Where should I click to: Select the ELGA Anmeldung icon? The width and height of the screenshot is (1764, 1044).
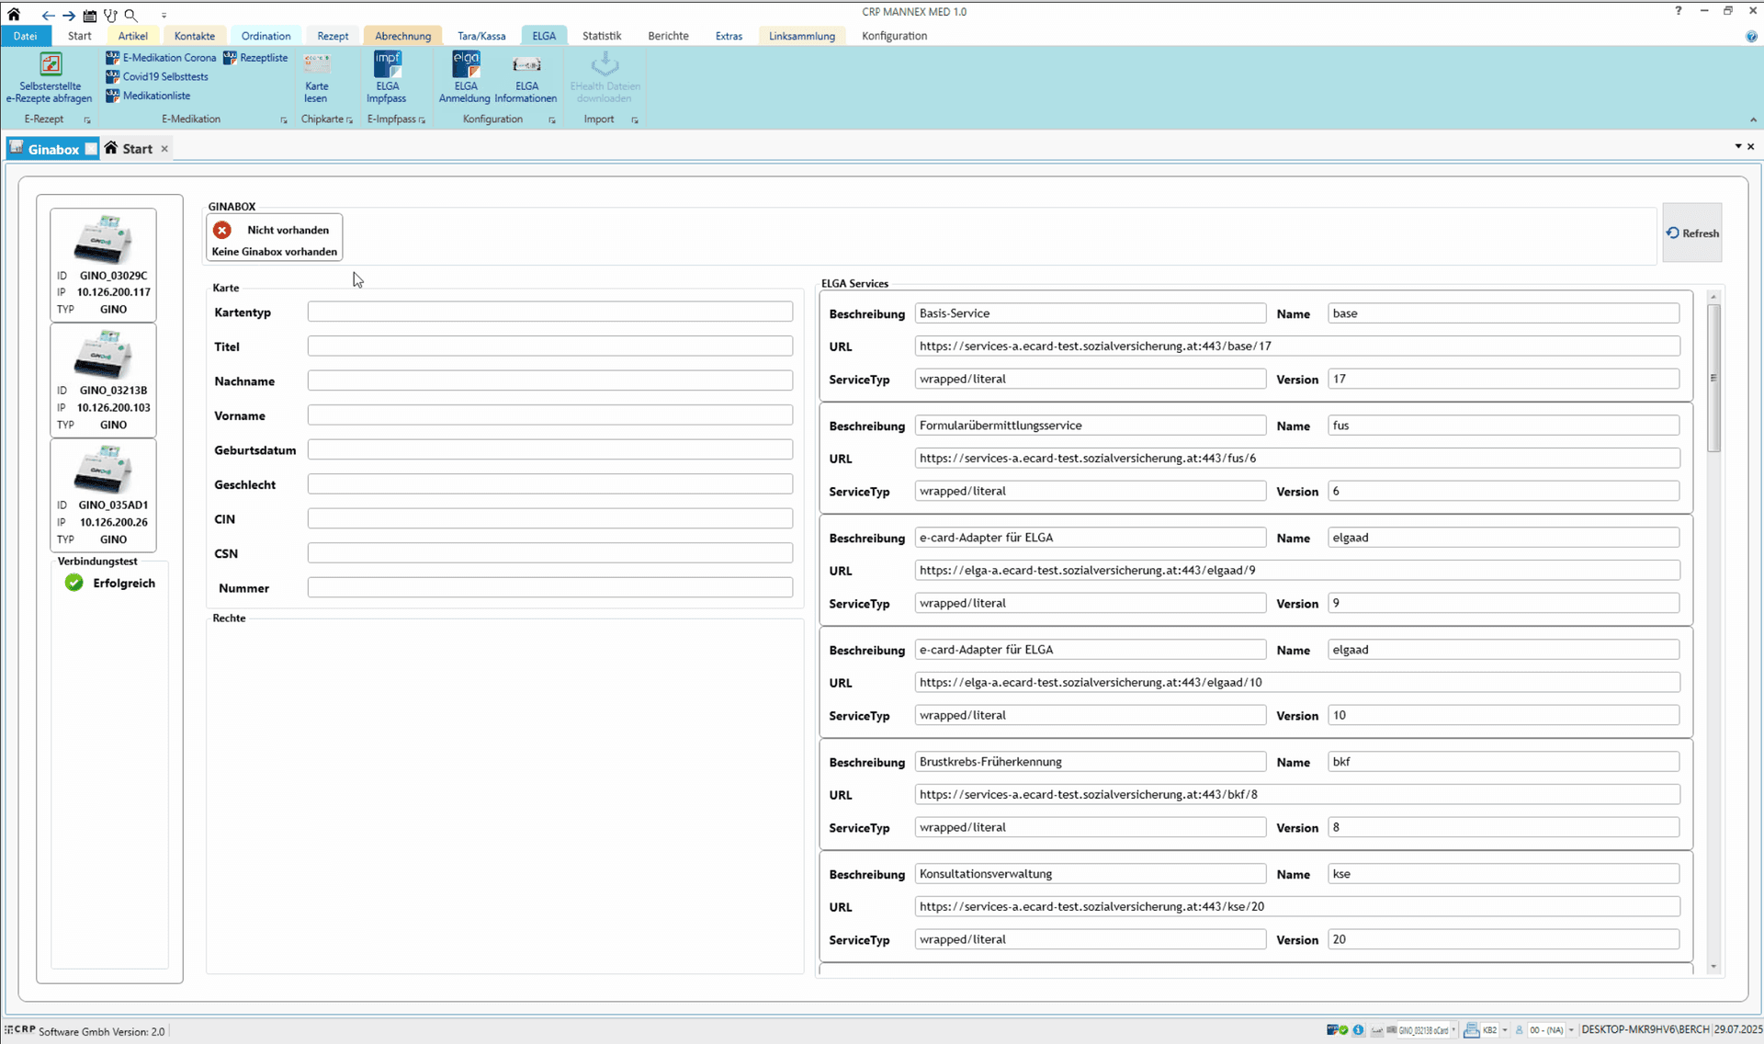(x=465, y=76)
